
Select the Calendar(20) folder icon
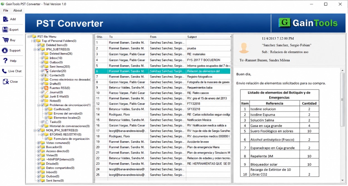click(46, 71)
